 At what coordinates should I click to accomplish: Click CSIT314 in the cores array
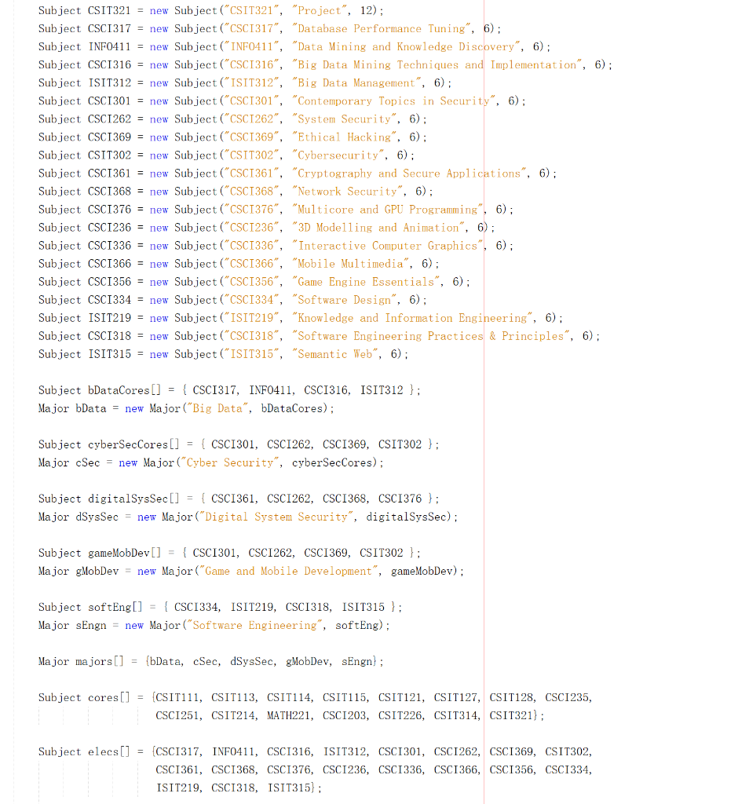coord(455,716)
